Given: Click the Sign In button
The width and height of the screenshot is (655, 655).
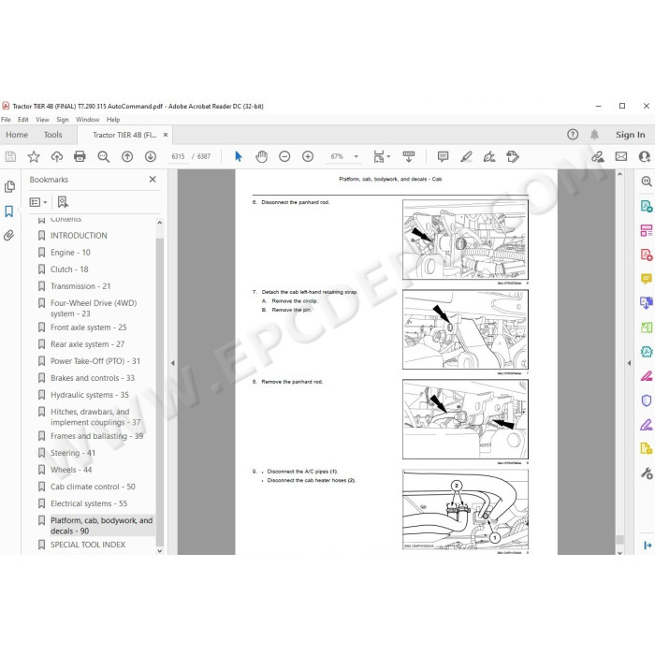Looking at the screenshot, I should pos(630,135).
